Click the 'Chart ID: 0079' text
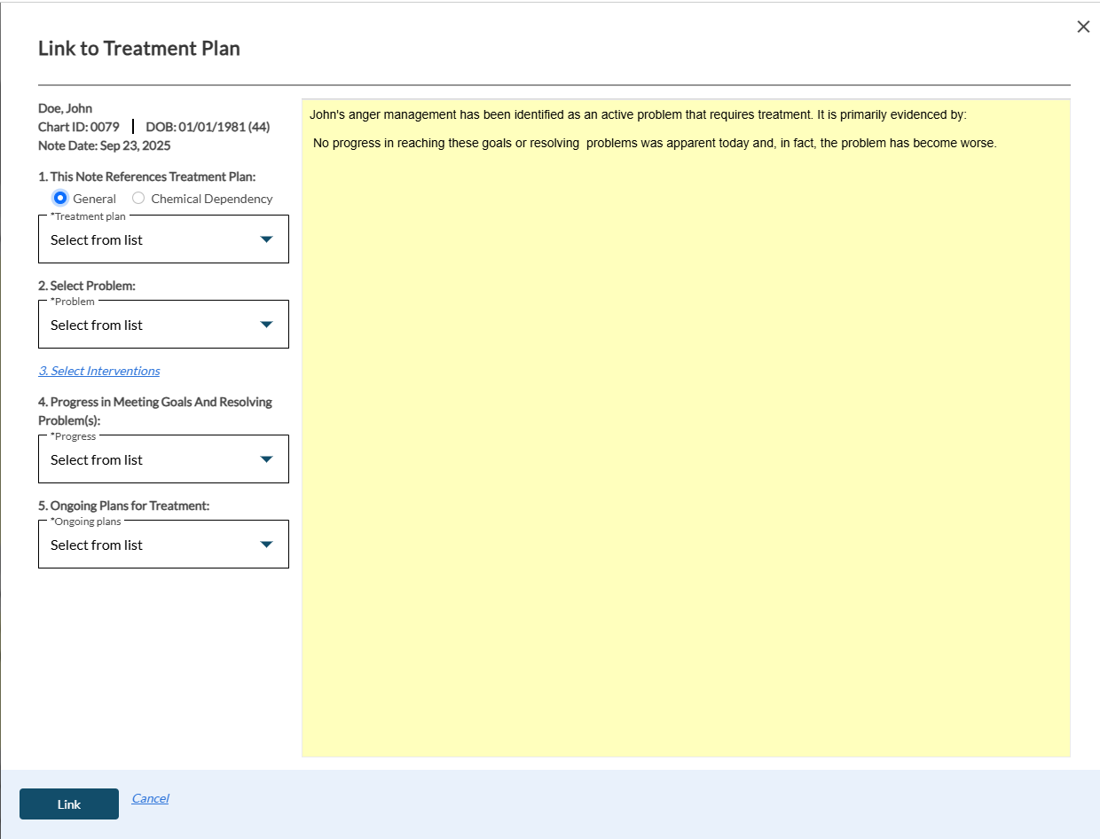 click(78, 127)
